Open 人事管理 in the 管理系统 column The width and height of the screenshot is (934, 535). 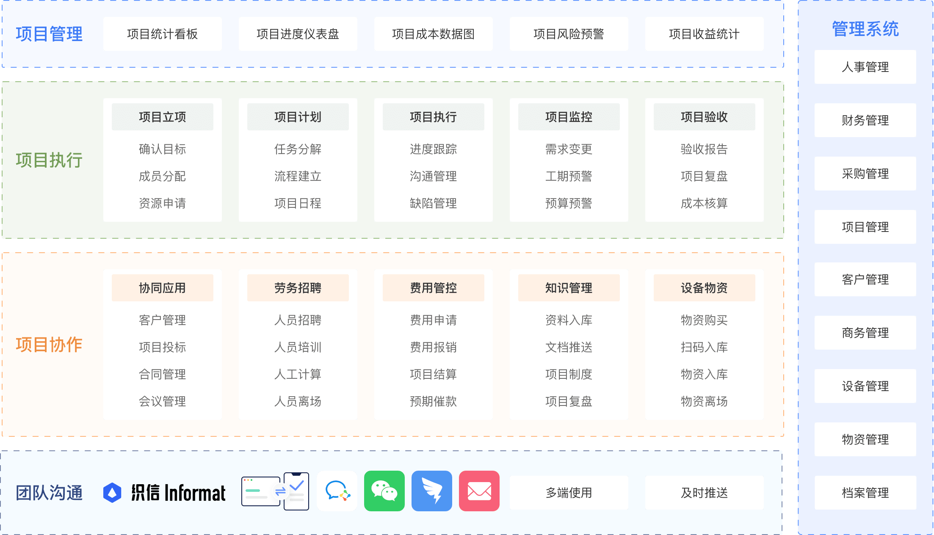(x=865, y=66)
